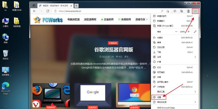Open the 谷歌浏览器官网版 article headline
This screenshot has width=218, height=109.
coord(114,50)
